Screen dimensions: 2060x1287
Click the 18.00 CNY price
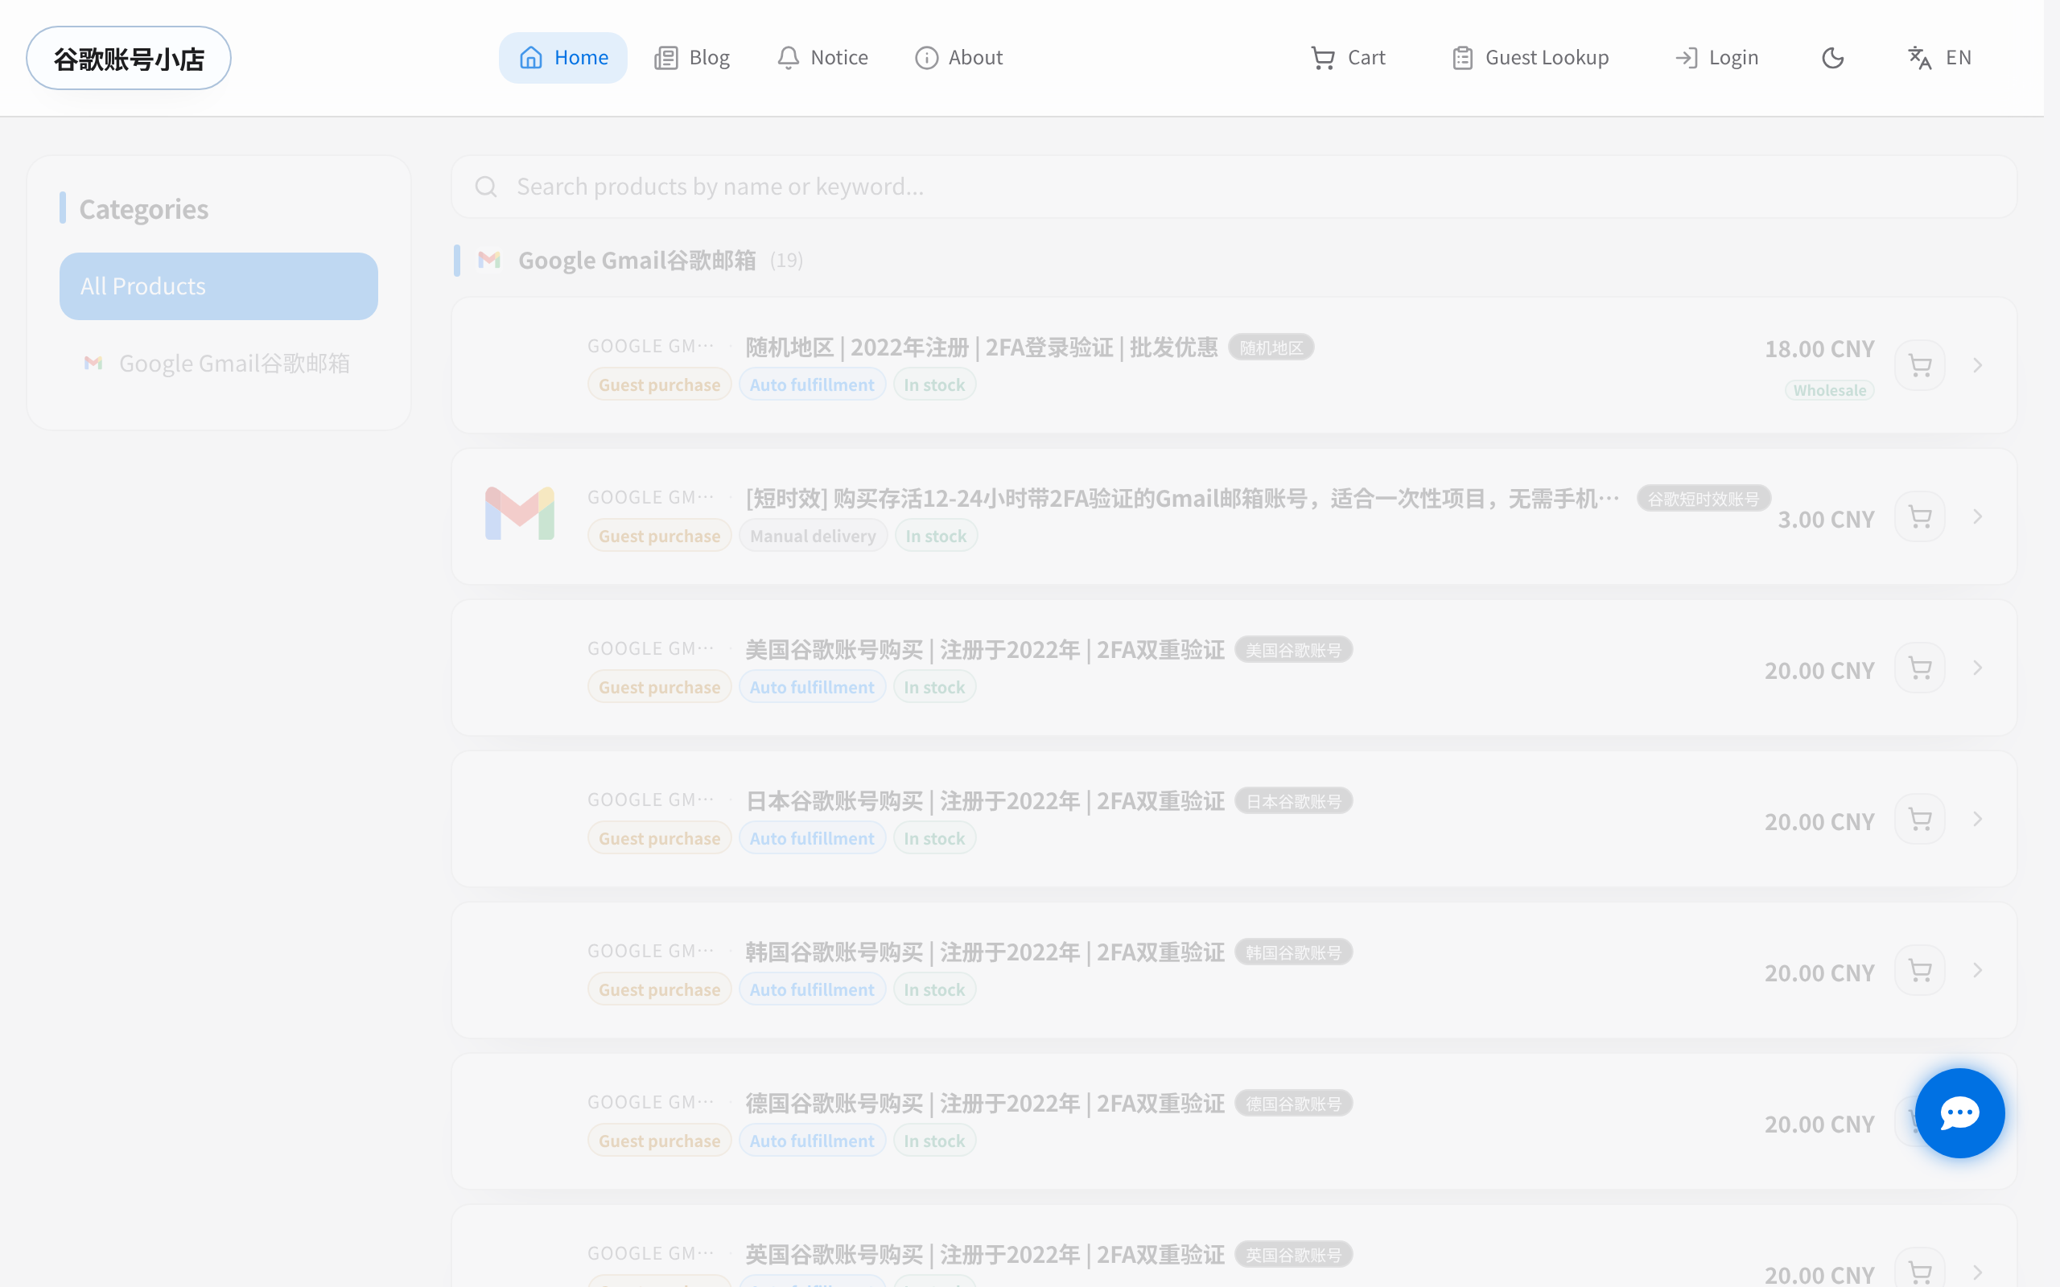pyautogui.click(x=1819, y=349)
